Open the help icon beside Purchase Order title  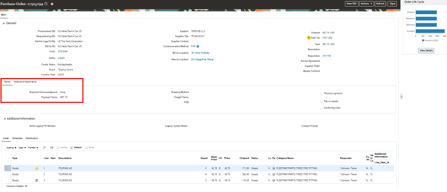pos(46,4)
